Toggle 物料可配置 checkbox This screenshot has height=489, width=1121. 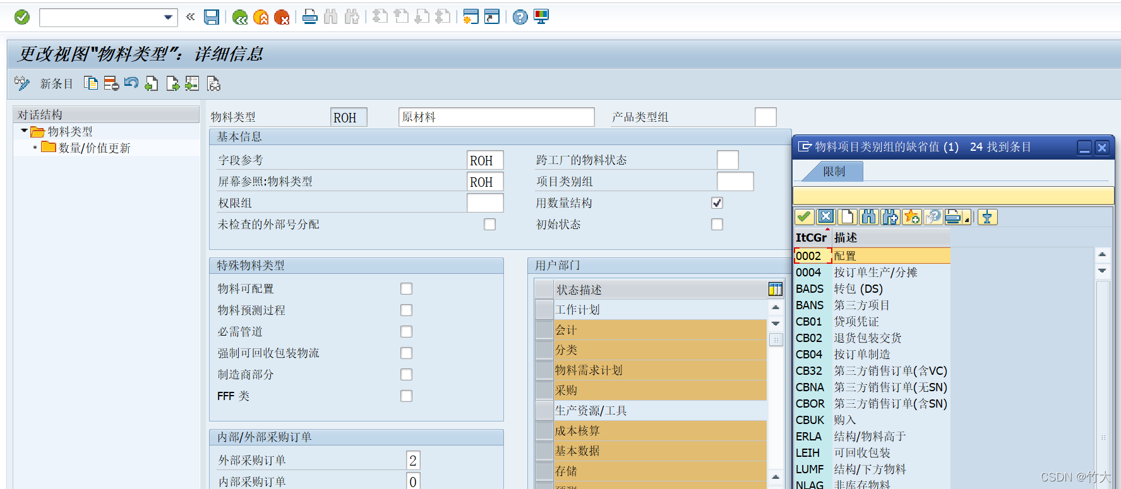pyautogui.click(x=406, y=288)
